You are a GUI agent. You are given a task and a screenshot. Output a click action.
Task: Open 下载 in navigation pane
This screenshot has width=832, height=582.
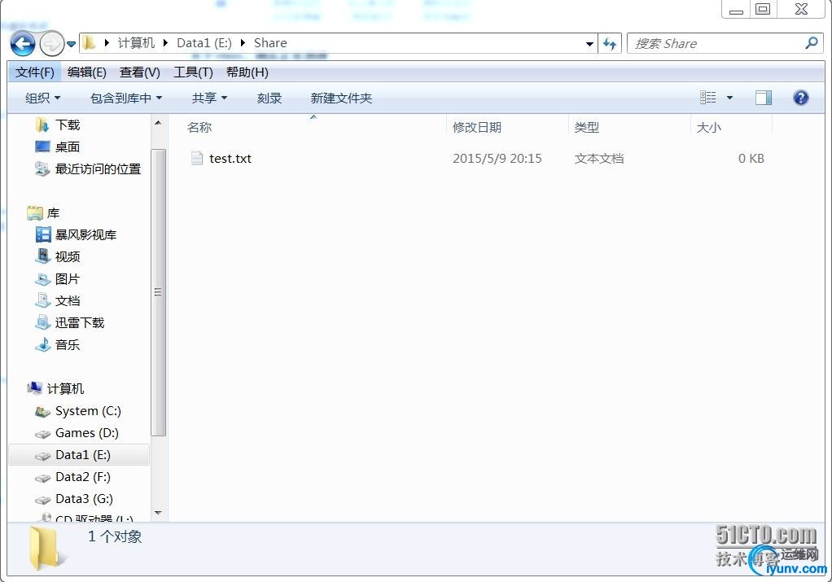pos(68,125)
